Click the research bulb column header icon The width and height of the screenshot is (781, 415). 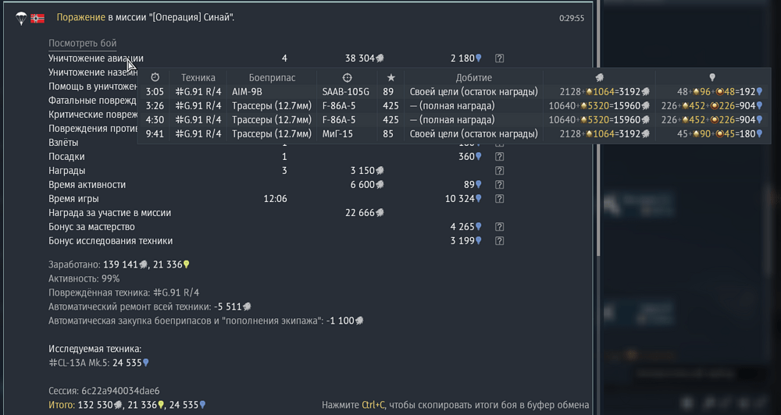[x=713, y=78]
